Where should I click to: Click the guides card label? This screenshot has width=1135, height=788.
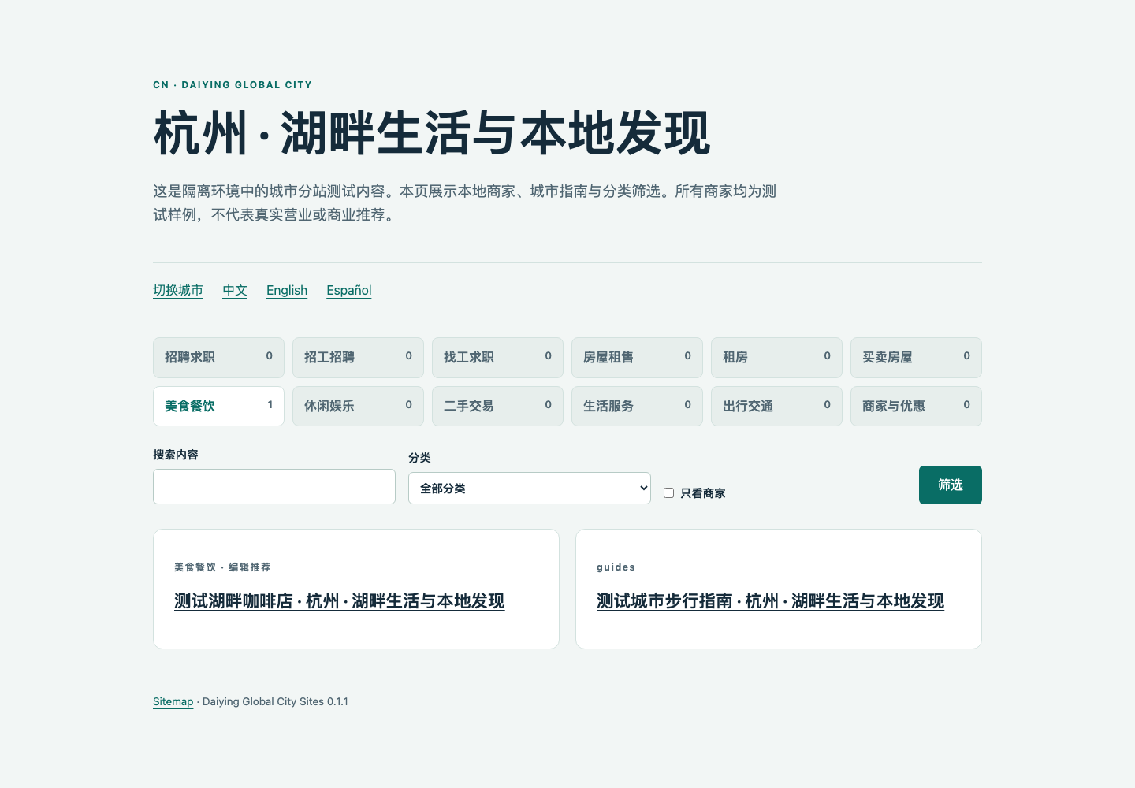coord(616,567)
